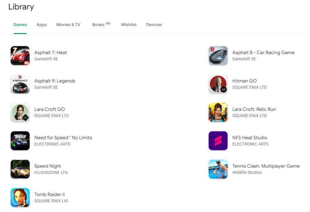310x212 pixels.
Task: Click the Asphalt 9: Legends title
Action: point(55,81)
